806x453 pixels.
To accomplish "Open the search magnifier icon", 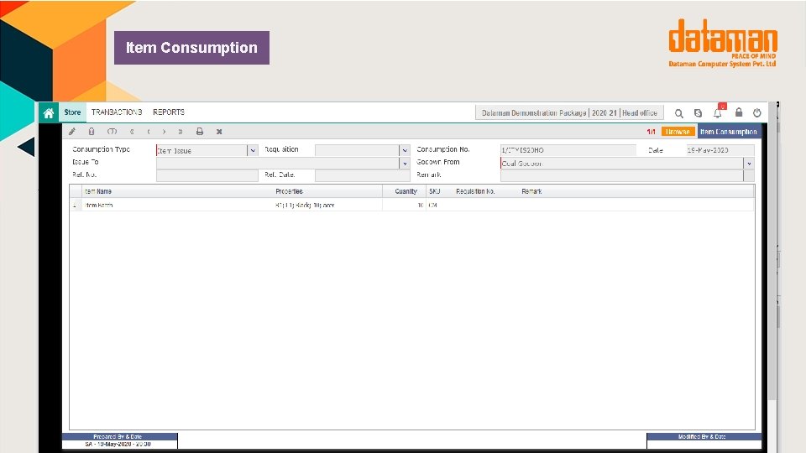I will click(679, 113).
